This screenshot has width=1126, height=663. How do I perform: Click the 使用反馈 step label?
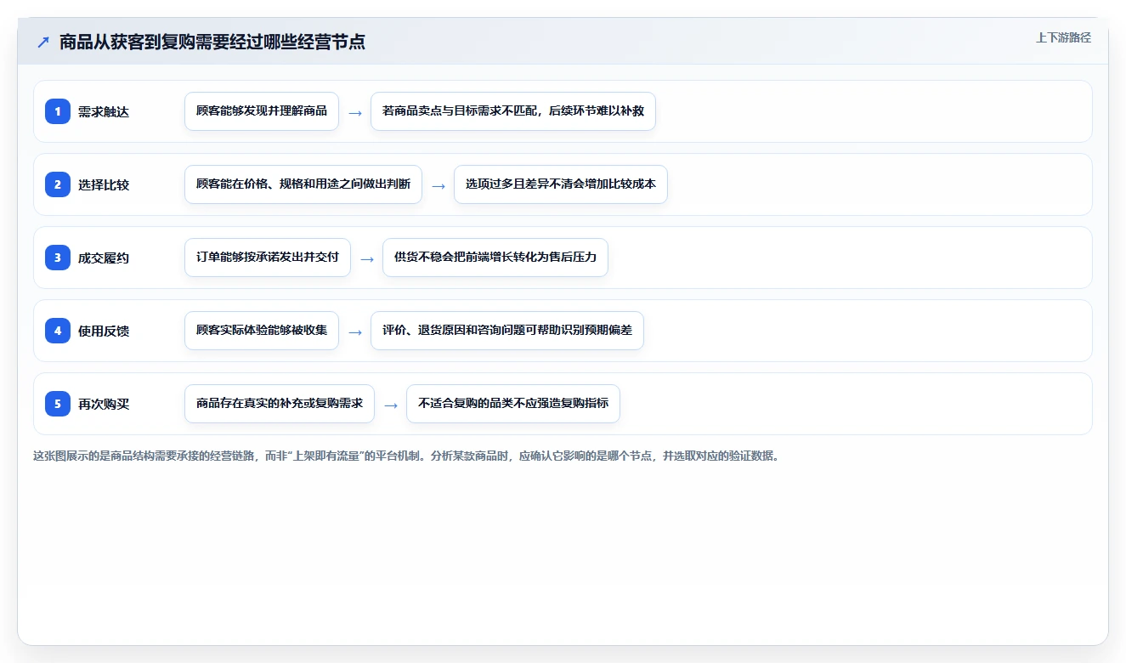click(104, 331)
